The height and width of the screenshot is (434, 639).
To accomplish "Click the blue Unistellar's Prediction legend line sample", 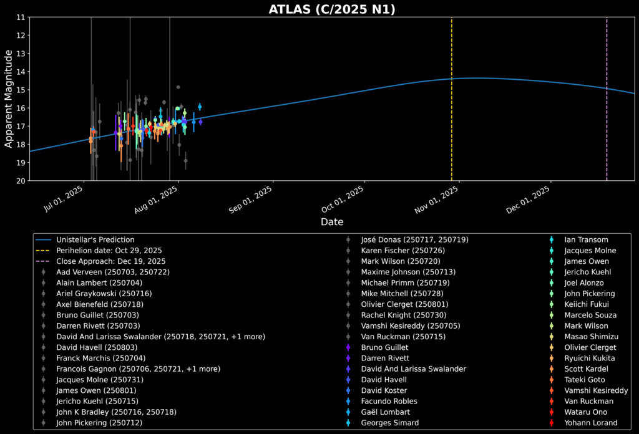I will pos(44,239).
